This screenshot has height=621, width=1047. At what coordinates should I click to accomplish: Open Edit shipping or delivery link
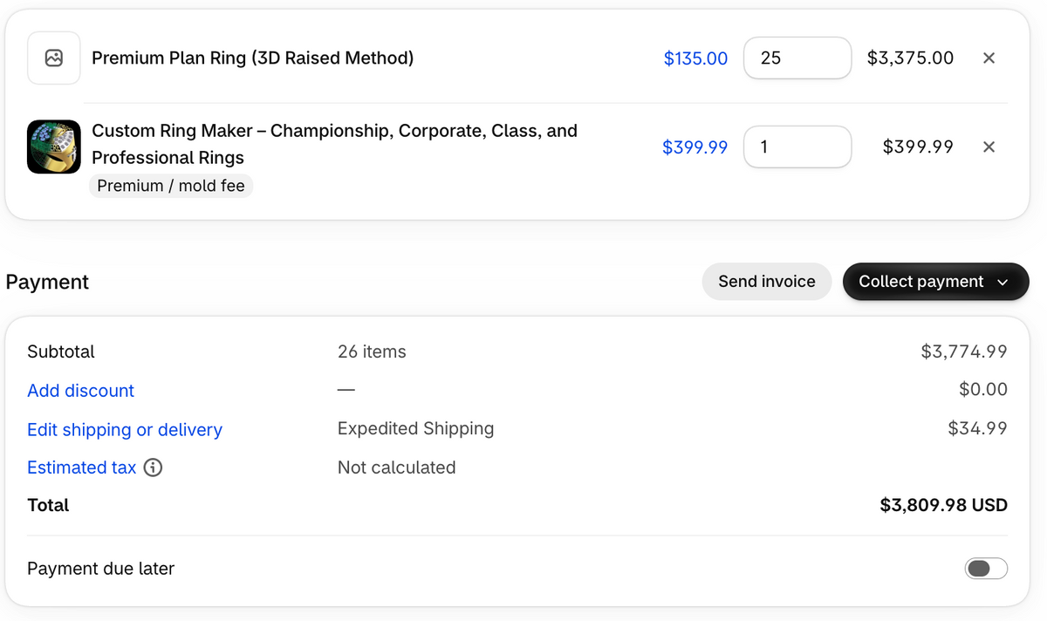[125, 430]
